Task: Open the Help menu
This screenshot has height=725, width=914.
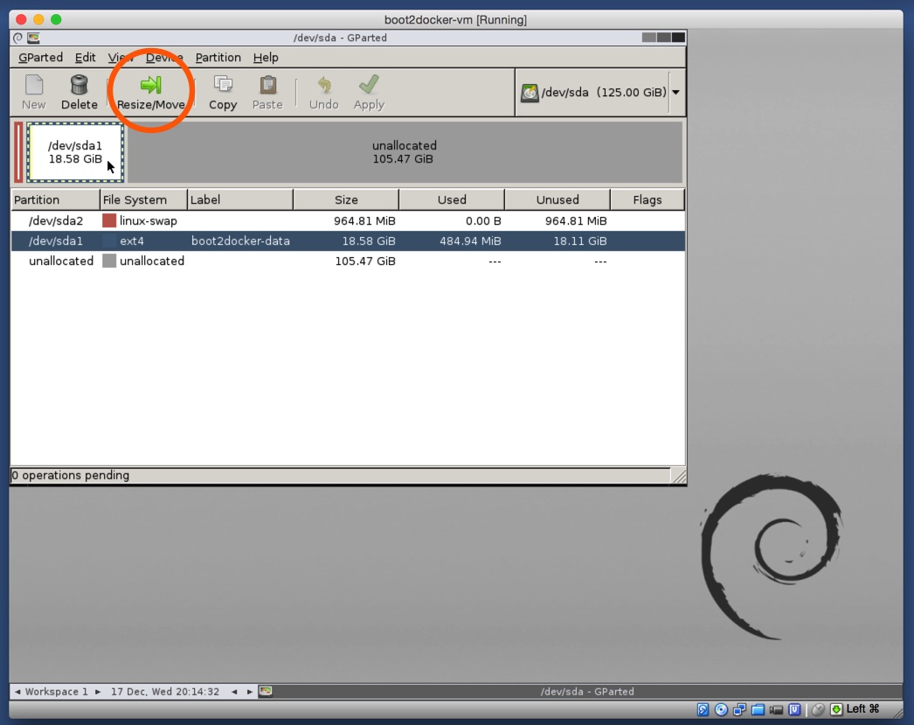Action: point(266,57)
